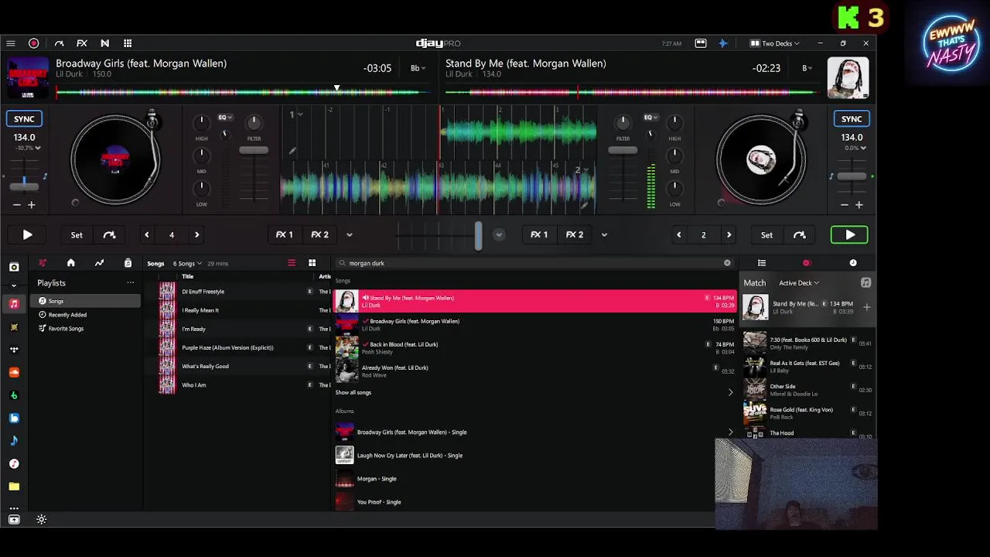Toggle key lock note icon on left deck

pyautogui.click(x=45, y=177)
